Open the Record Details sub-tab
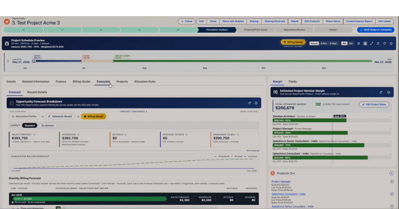 tap(37, 92)
